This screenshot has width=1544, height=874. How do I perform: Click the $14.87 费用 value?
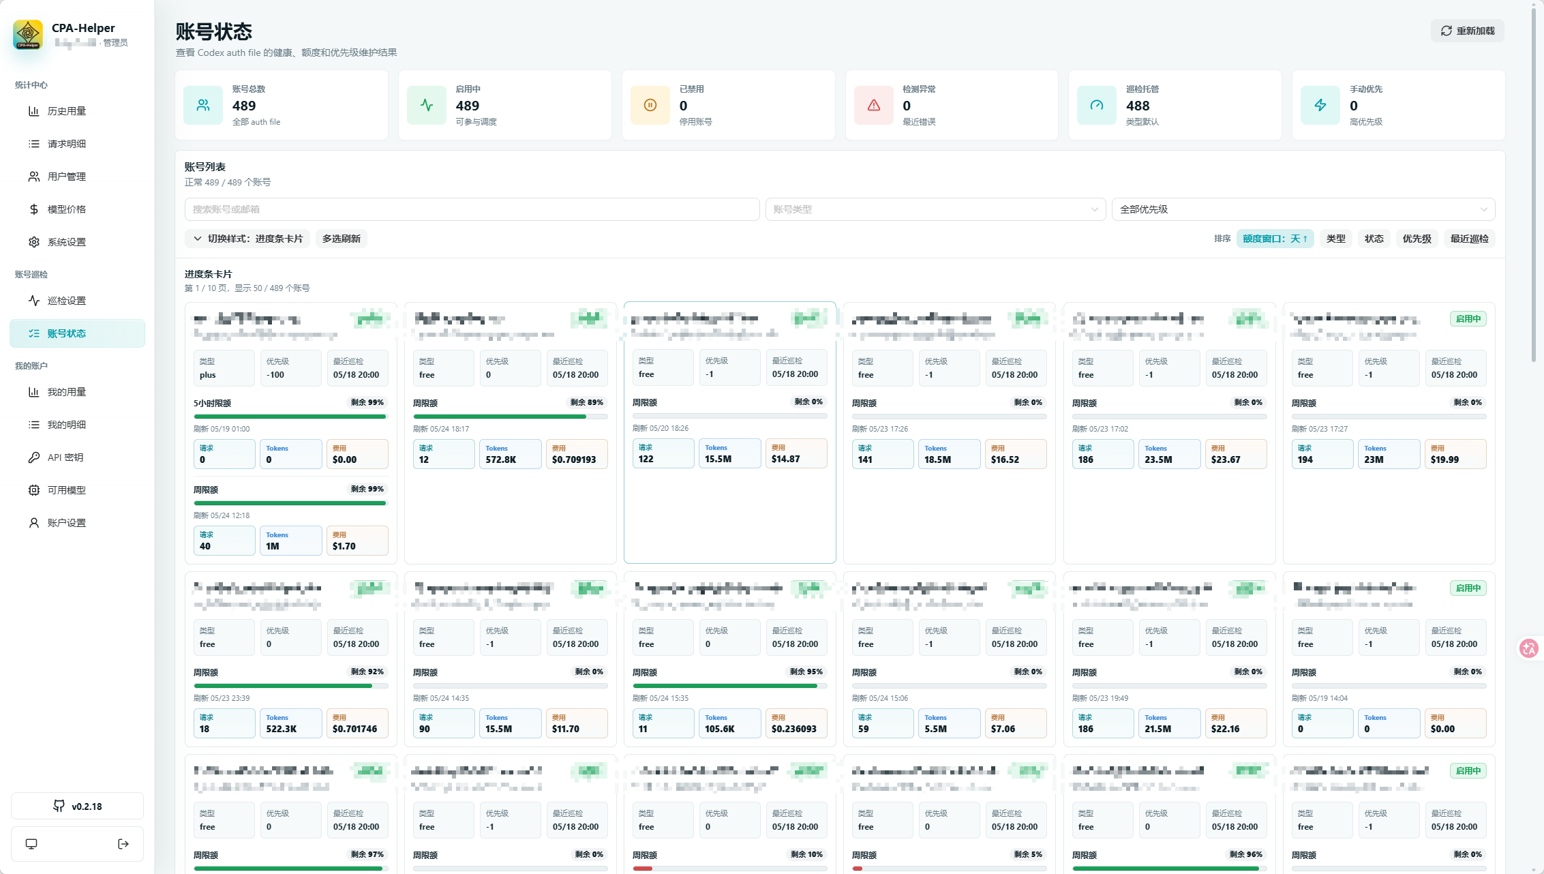coord(785,459)
